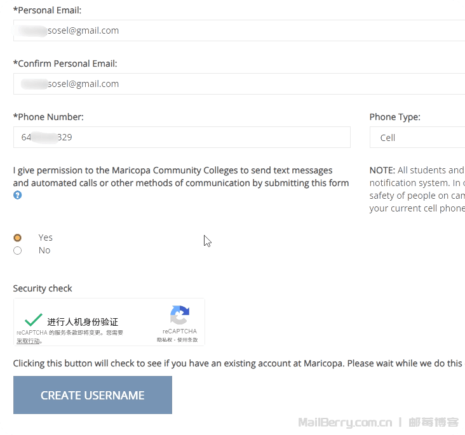465x435 pixels.
Task: Click the Security check heading
Action: pyautogui.click(x=43, y=288)
